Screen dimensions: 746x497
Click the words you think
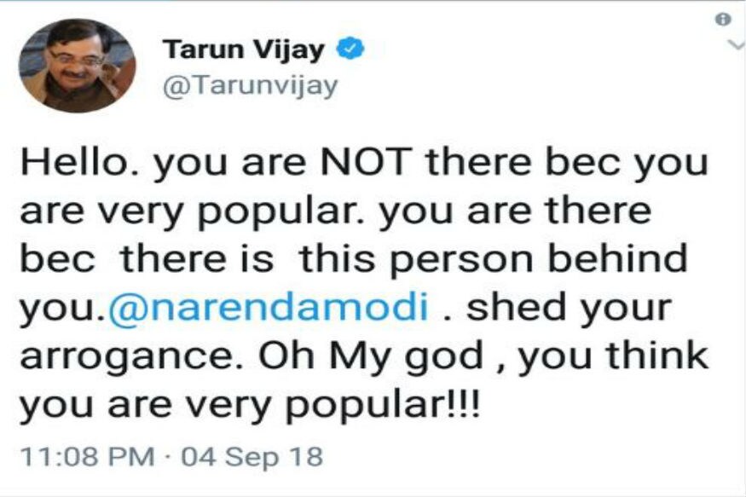614,357
